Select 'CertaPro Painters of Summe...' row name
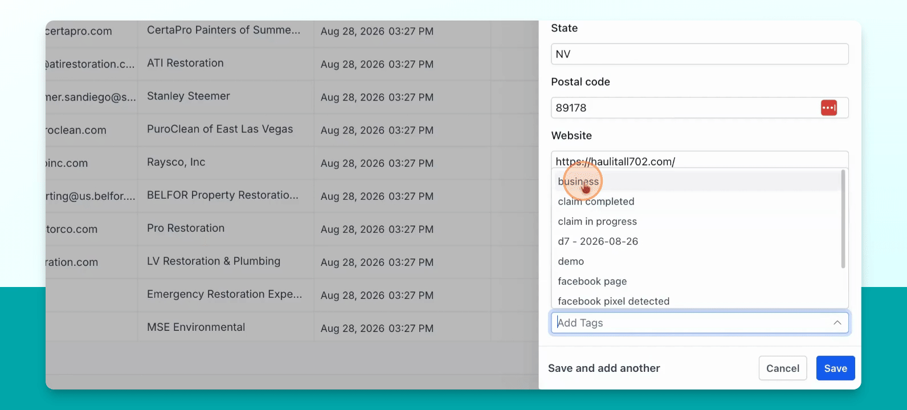This screenshot has width=907, height=410. (x=223, y=30)
